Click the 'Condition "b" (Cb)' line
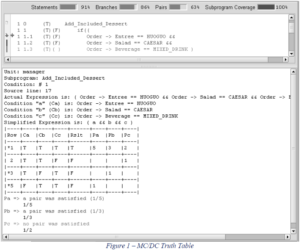 point(78,110)
